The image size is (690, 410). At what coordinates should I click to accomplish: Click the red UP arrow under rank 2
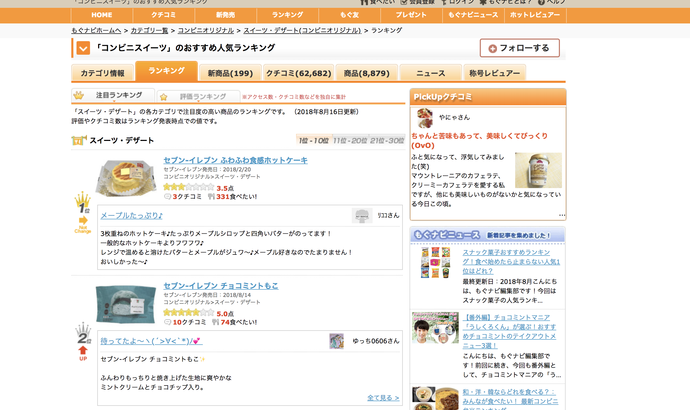tap(83, 350)
